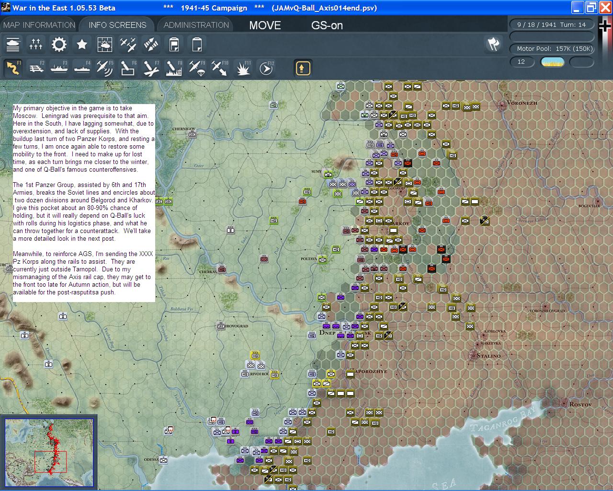The image size is (613, 491).
Task: Open the air doctrine planes icon
Action: coord(128,45)
